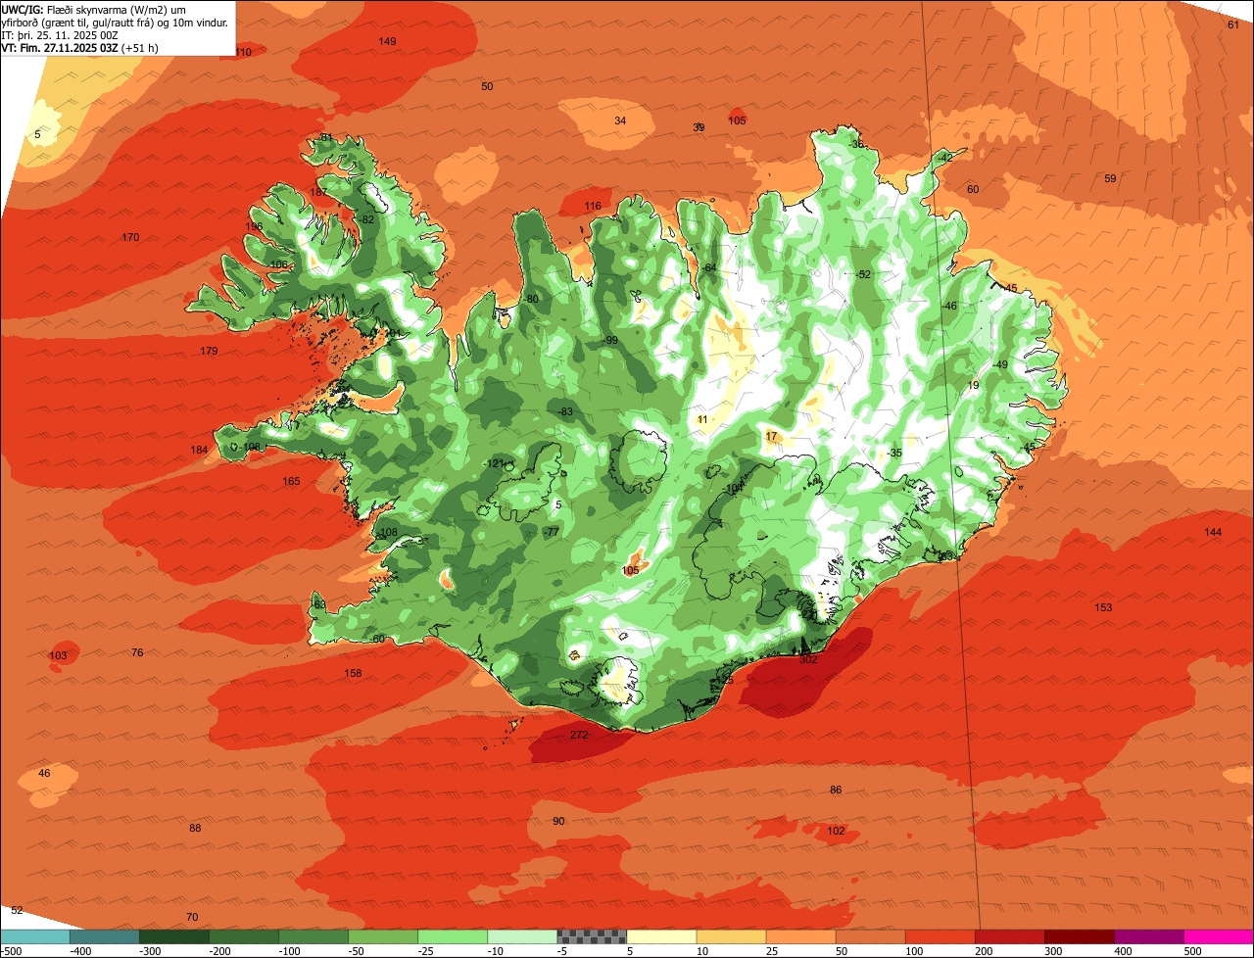This screenshot has height=958, width=1254.
Task: Click the map value '34' north of Iceland
Action: pyautogui.click(x=620, y=120)
